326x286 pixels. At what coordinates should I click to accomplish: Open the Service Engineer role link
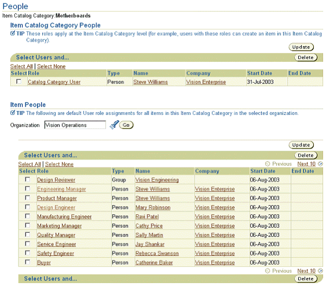coord(57,244)
